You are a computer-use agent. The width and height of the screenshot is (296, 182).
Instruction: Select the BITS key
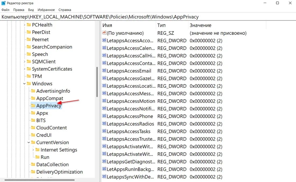[41, 120]
